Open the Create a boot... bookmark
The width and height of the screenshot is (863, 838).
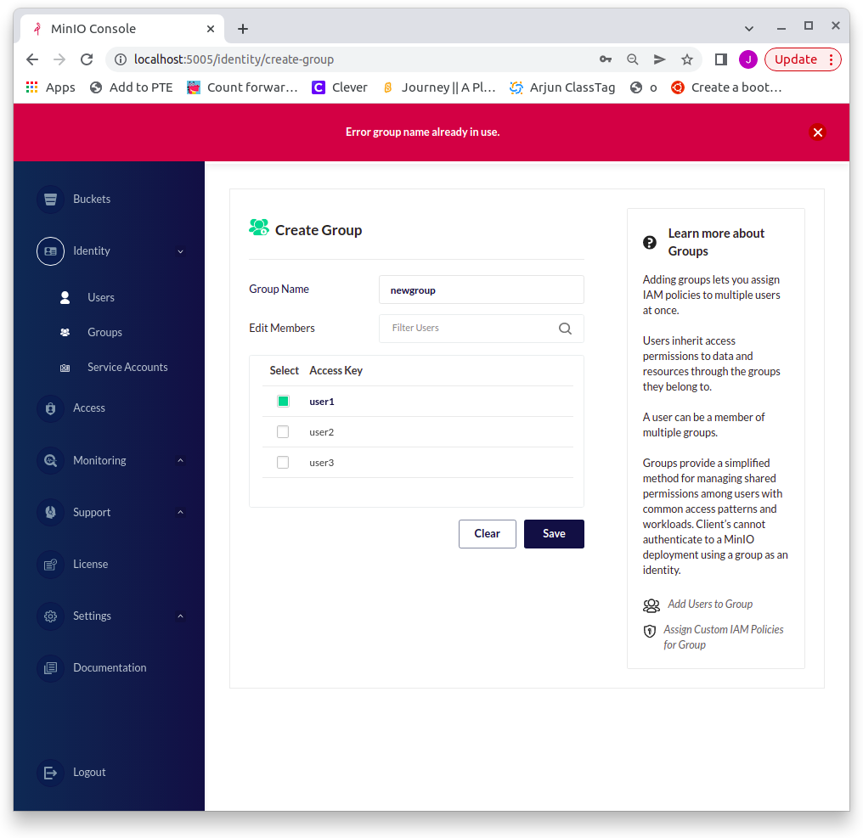point(726,87)
